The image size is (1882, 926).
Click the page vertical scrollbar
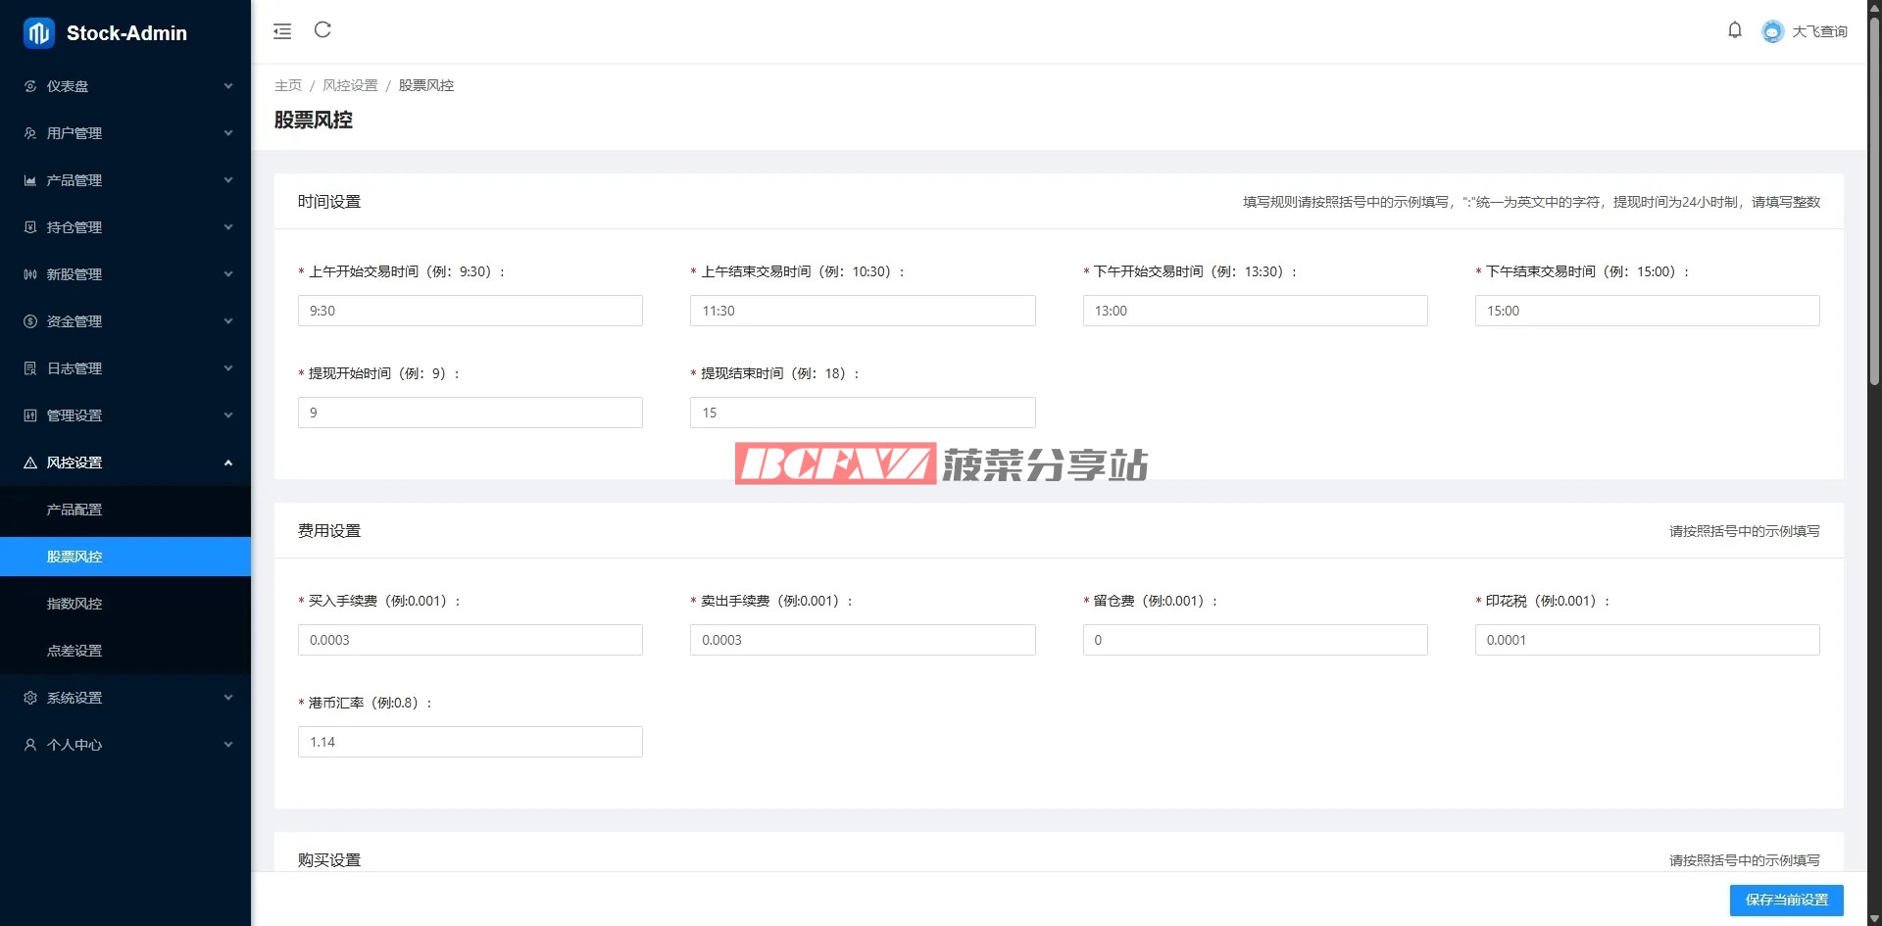point(1874,196)
